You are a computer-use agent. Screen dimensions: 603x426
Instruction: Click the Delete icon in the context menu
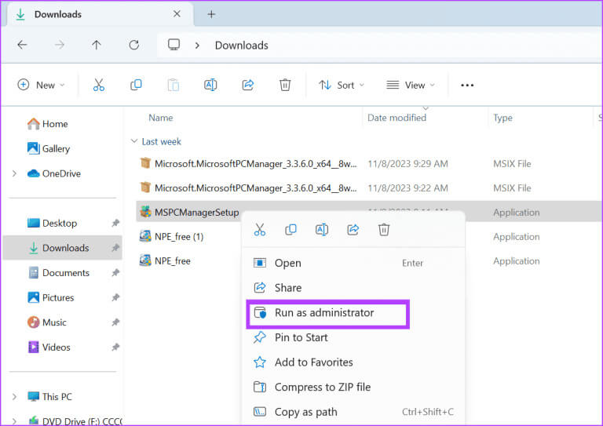[x=384, y=230]
